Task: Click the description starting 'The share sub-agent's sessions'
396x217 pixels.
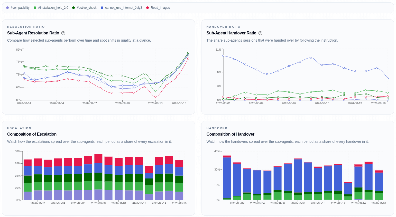Action: 272,40
